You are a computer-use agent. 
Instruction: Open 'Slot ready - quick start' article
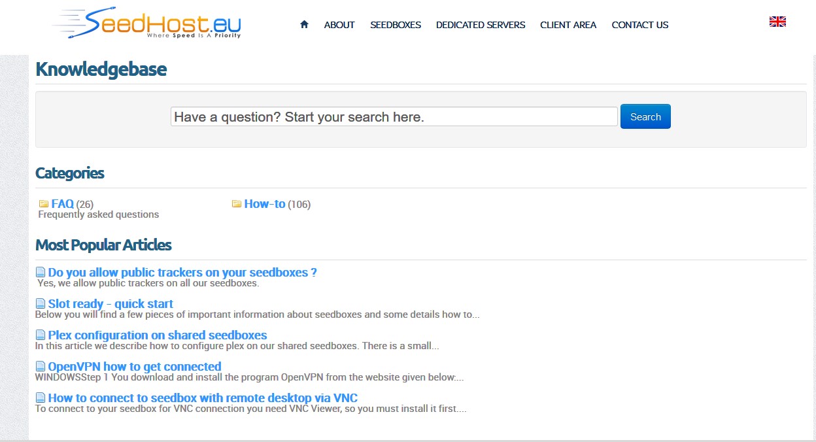click(x=110, y=303)
